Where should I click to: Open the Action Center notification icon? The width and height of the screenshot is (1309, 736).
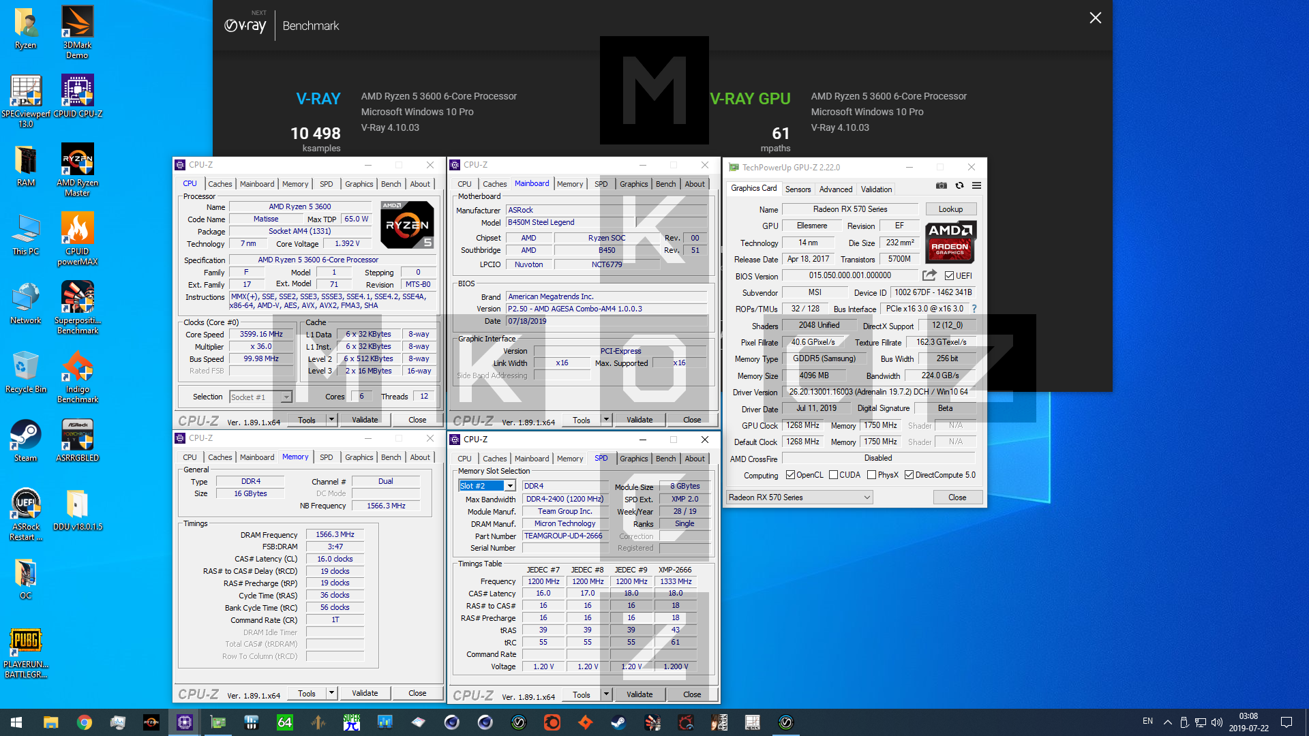click(x=1287, y=722)
